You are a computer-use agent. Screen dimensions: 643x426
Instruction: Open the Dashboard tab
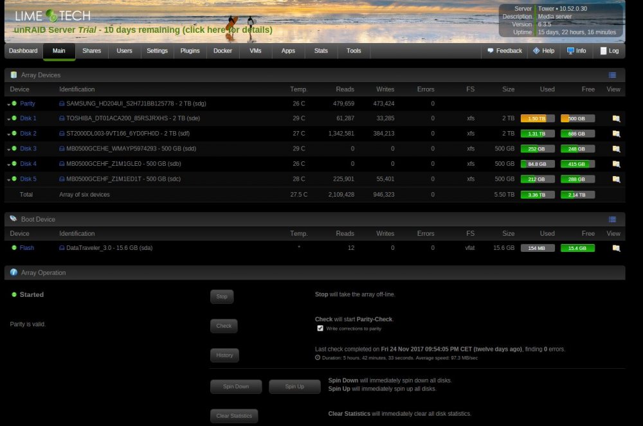23,51
